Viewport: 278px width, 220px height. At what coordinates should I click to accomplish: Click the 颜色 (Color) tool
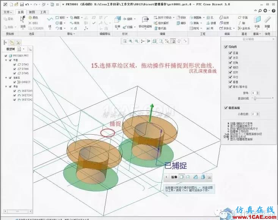coord(33,18)
